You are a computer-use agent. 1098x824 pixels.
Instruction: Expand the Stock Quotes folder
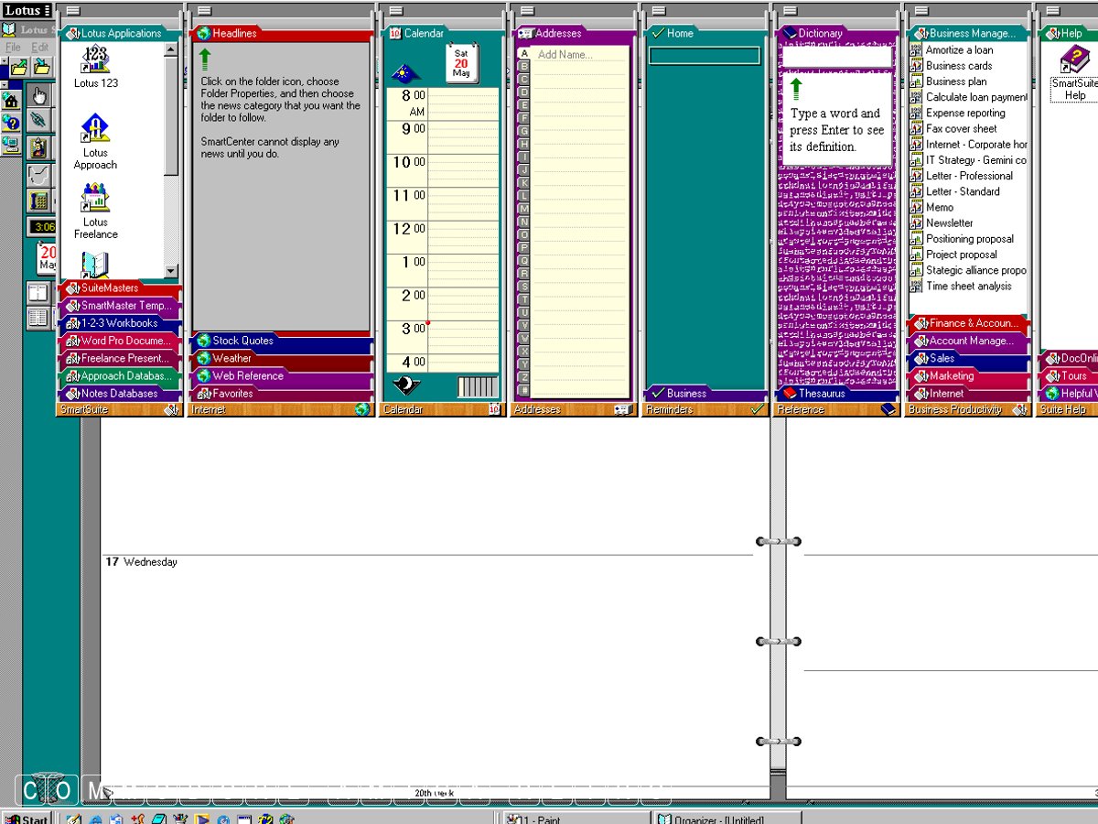[242, 341]
